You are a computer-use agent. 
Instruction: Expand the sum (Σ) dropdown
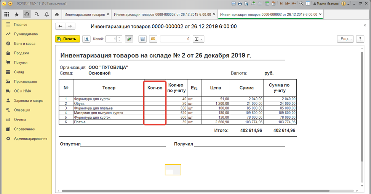198,39
